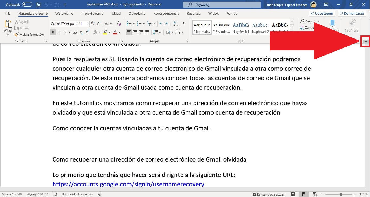Center the text alignment
The width and height of the screenshot is (370, 197).
pos(135,32)
